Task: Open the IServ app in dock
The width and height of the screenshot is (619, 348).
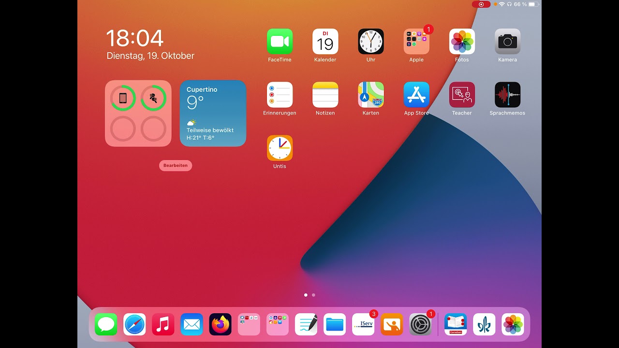Action: coord(363,324)
